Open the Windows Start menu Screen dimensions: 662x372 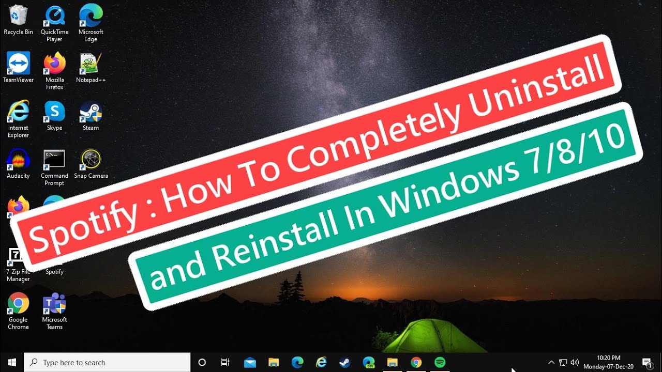(x=12, y=362)
